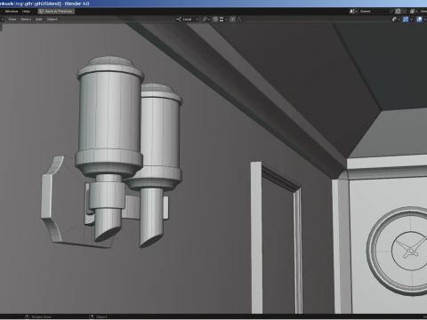The image size is (427, 320).
Task: Click the Scene name field
Action: click(x=373, y=12)
